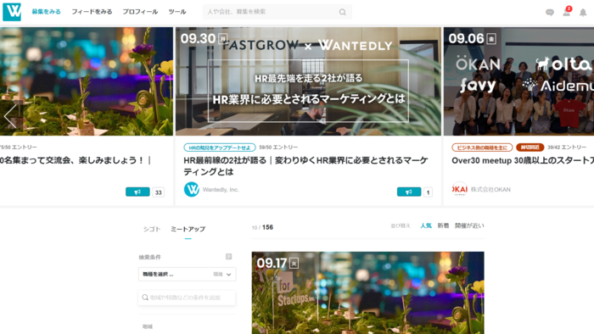
Task: Sort results by 新着
Action: coord(443,225)
